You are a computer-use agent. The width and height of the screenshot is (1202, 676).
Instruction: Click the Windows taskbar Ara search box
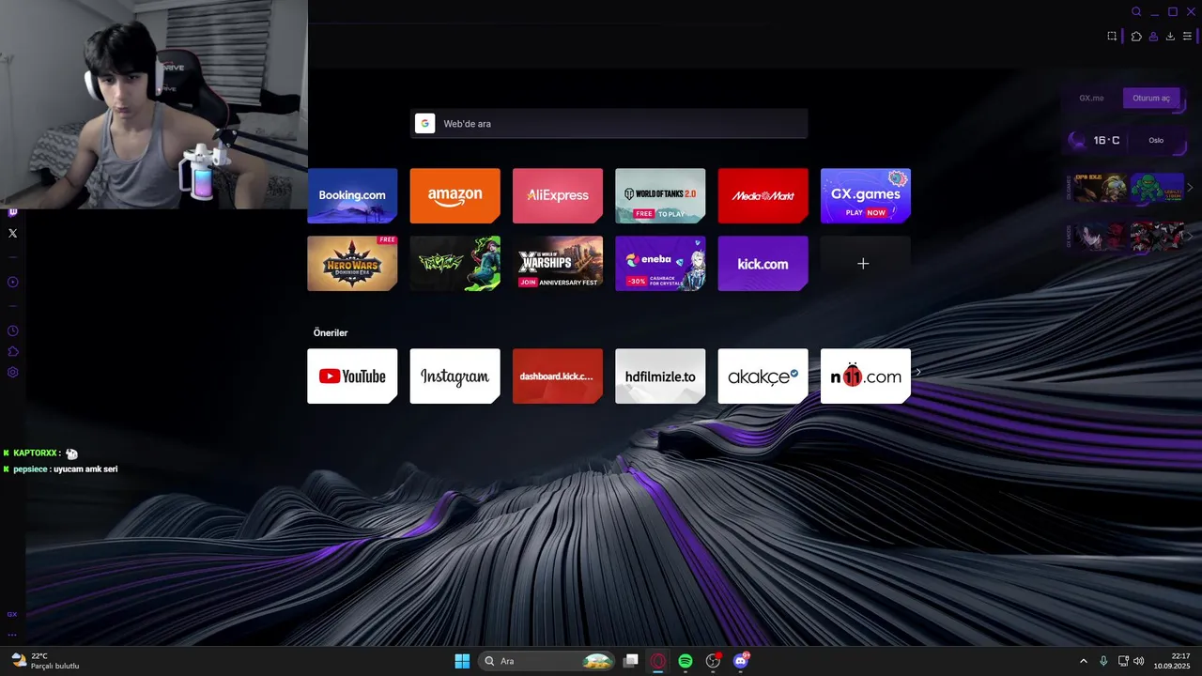547,661
